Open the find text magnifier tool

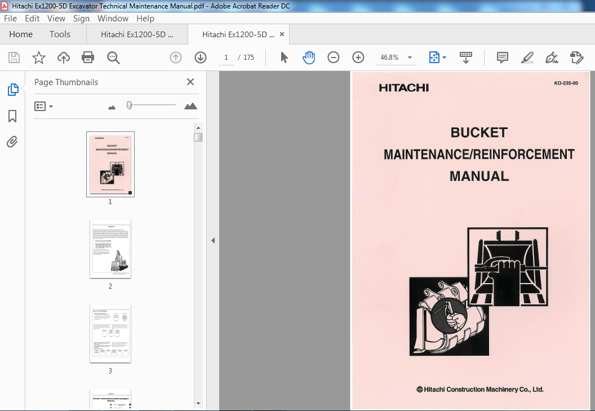click(113, 58)
